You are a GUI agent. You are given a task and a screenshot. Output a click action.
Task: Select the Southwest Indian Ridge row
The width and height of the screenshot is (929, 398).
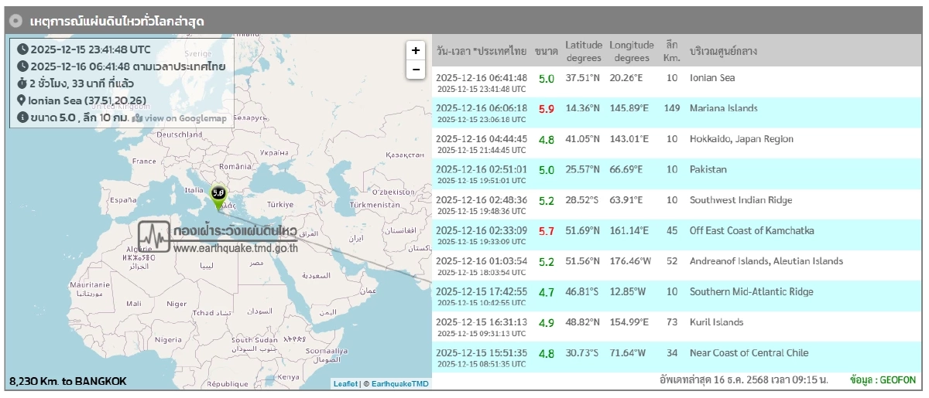(677, 205)
